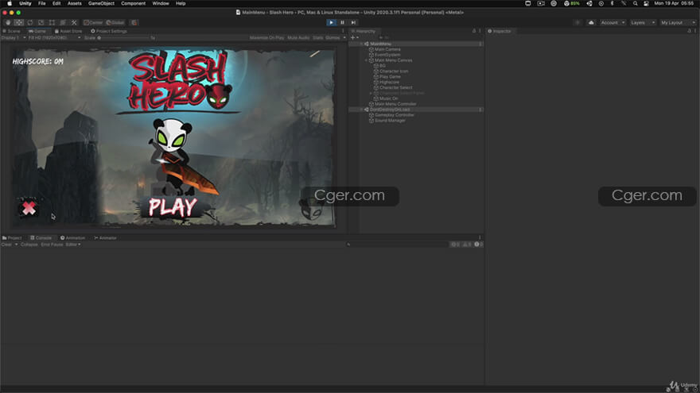The width and height of the screenshot is (700, 393).
Task: Select Play Game in Hierarchy
Action: (x=387, y=77)
